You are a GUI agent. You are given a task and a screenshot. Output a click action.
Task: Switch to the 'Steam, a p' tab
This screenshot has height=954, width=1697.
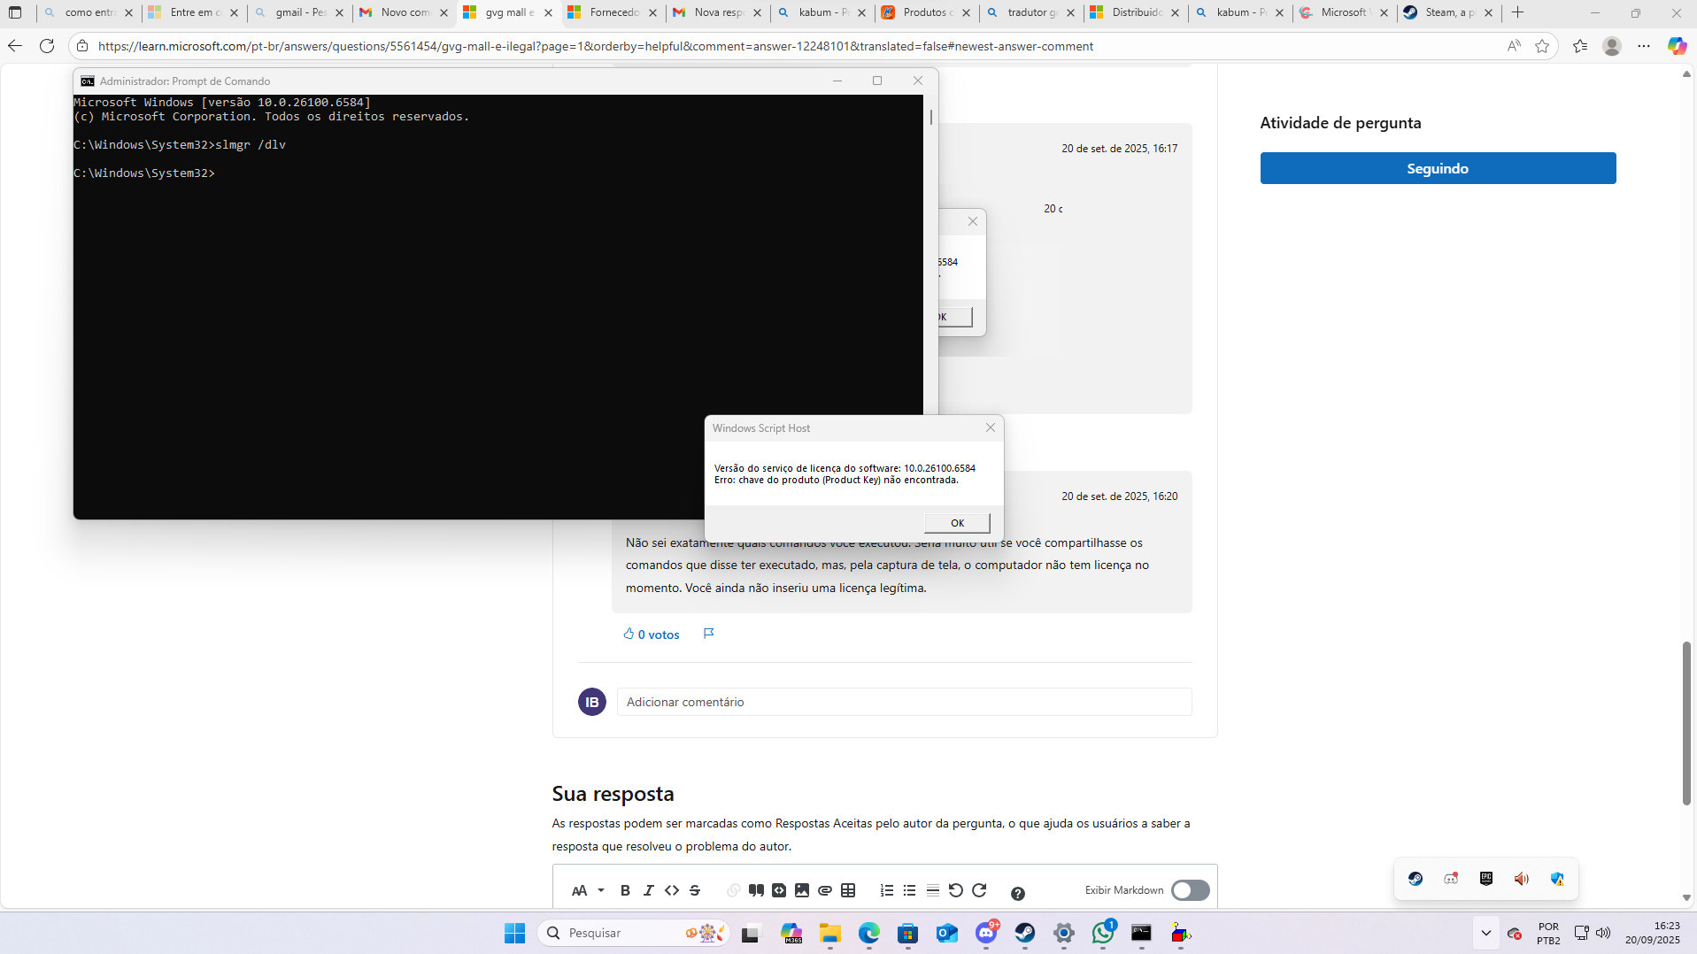[x=1449, y=12]
